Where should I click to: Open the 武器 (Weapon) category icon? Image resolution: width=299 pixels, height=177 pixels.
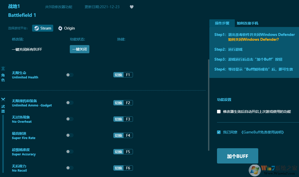click(3, 99)
